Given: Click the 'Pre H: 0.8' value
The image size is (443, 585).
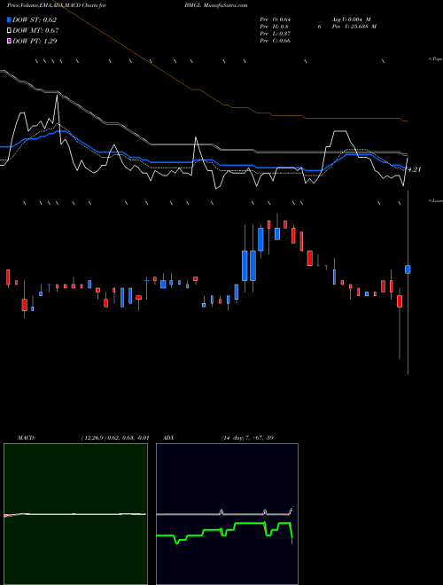Looking at the screenshot, I should click(274, 27).
